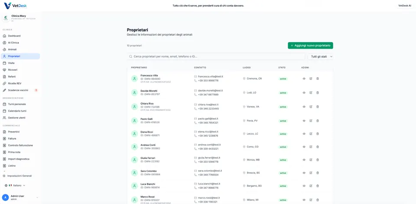The image size is (416, 204).
Task: Delete Davide Moretti with trash icon
Action: [x=318, y=93]
